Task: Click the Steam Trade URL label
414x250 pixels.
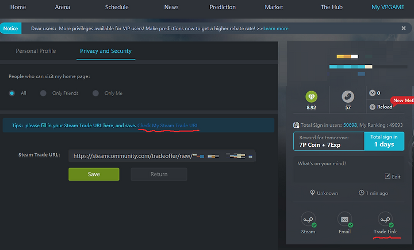Action: click(x=39, y=155)
